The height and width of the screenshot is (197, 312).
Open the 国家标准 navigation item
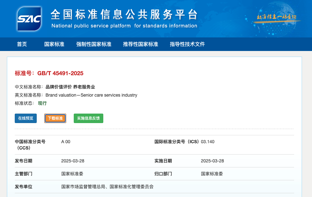(x=54, y=44)
